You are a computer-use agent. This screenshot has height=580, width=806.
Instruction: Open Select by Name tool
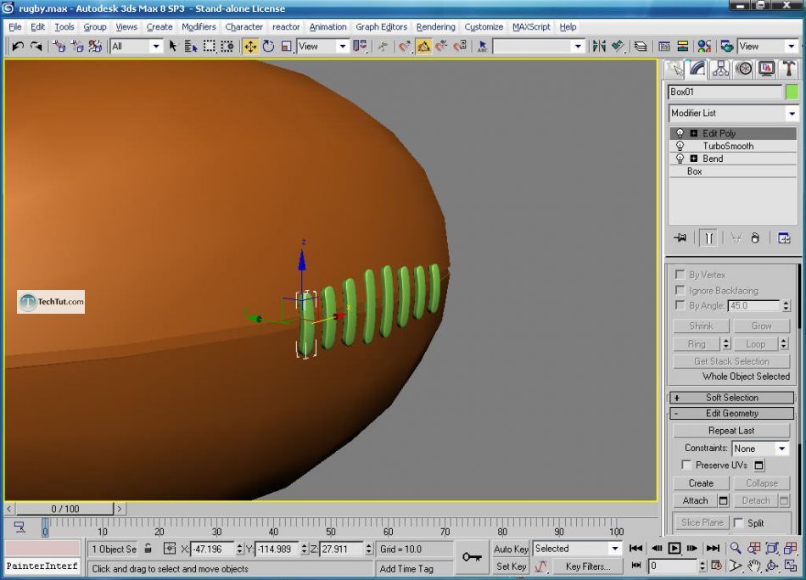point(191,47)
